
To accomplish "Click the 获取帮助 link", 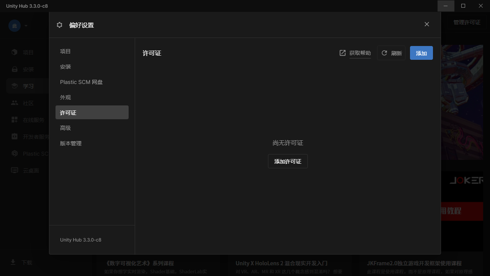I will click(x=360, y=53).
